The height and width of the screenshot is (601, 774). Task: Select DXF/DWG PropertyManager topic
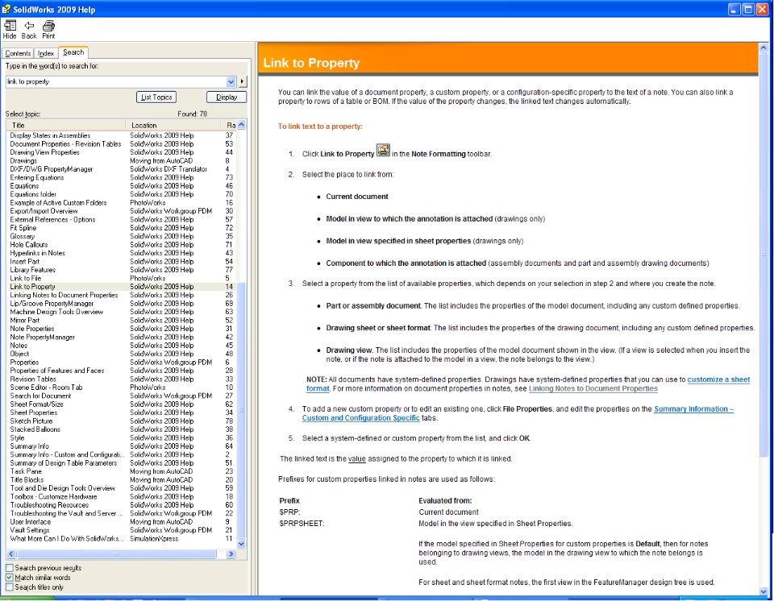tap(52, 169)
